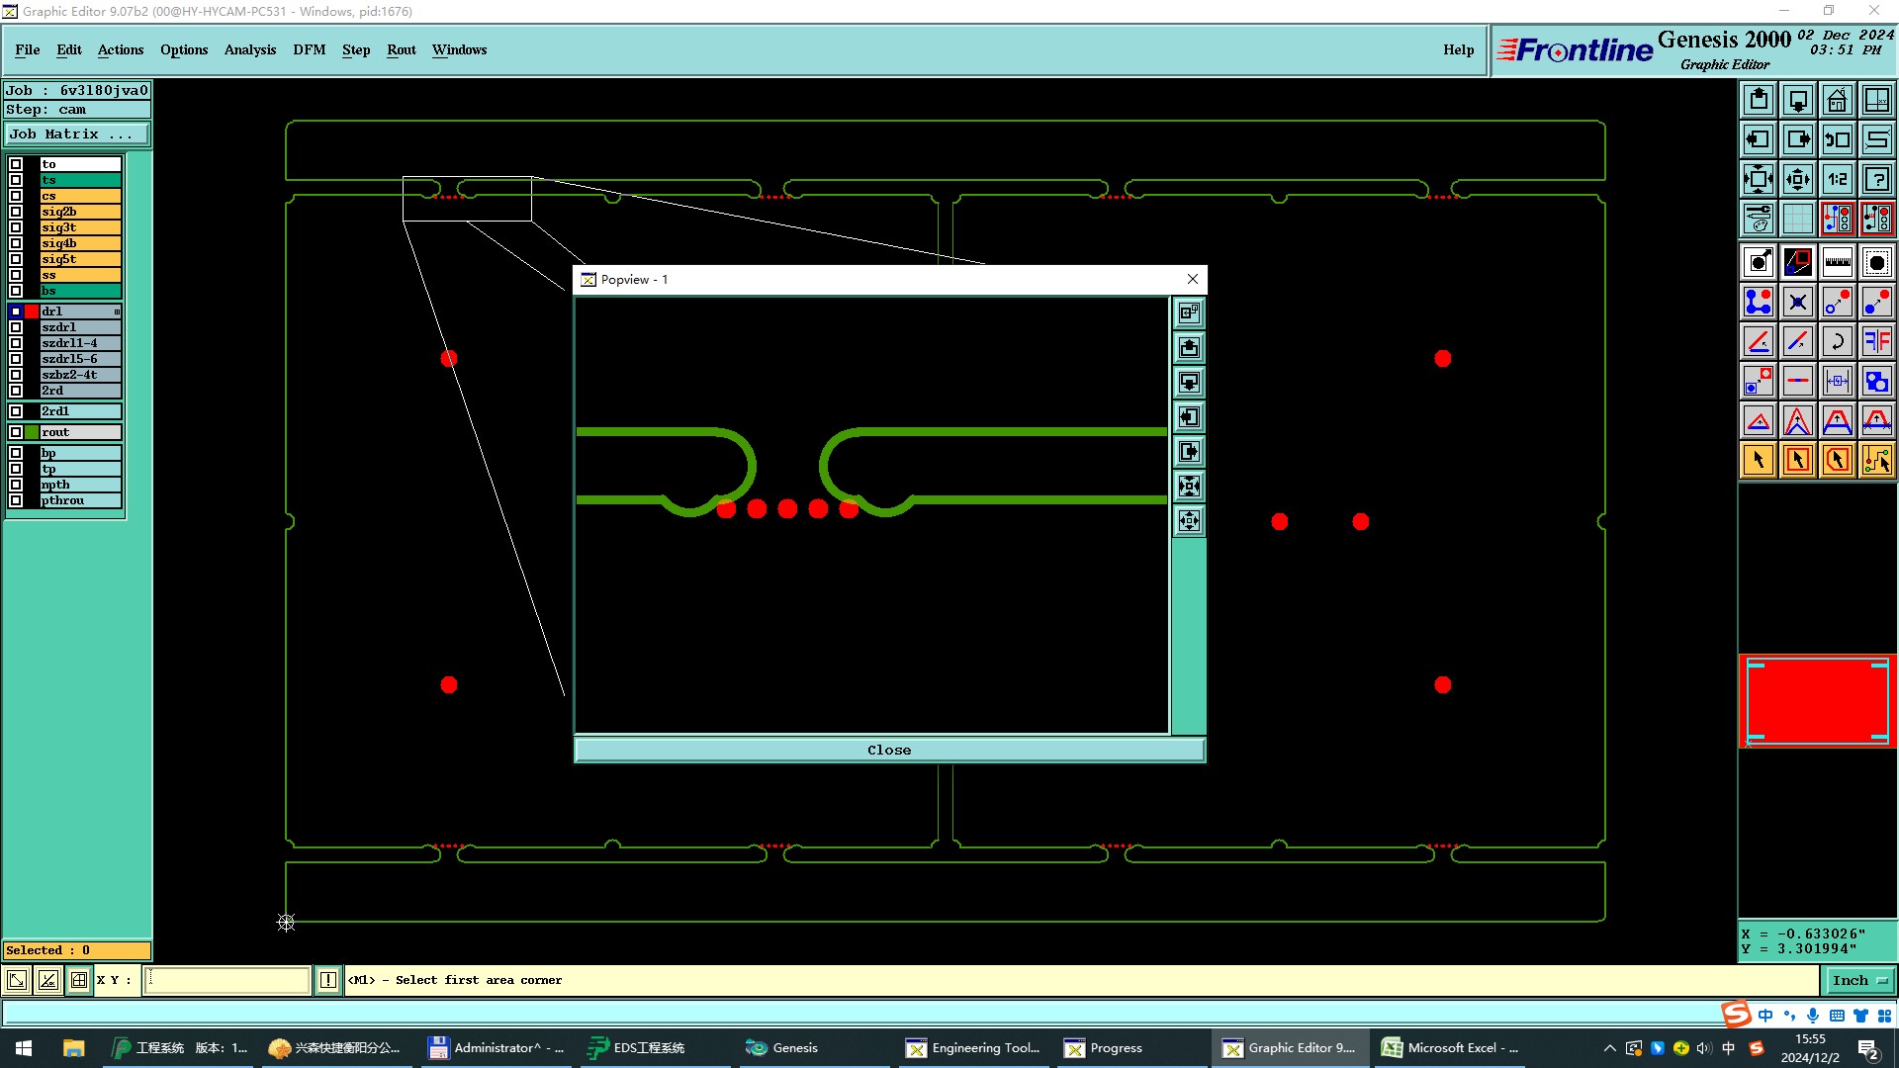Open the DFM menu

[309, 49]
